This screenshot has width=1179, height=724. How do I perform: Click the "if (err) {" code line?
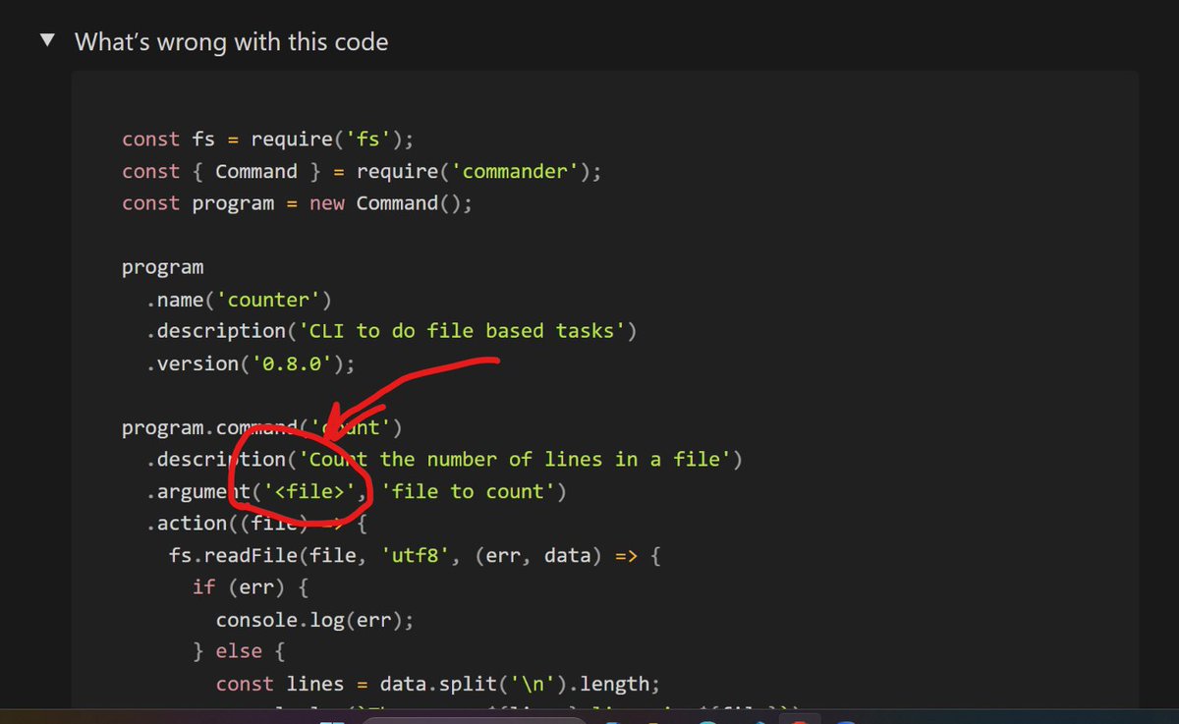click(251, 587)
